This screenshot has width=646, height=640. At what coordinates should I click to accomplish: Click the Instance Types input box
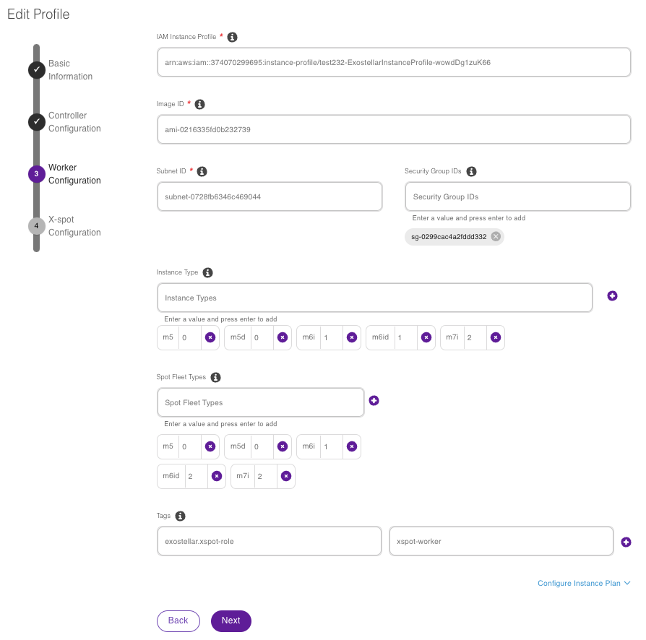(374, 298)
